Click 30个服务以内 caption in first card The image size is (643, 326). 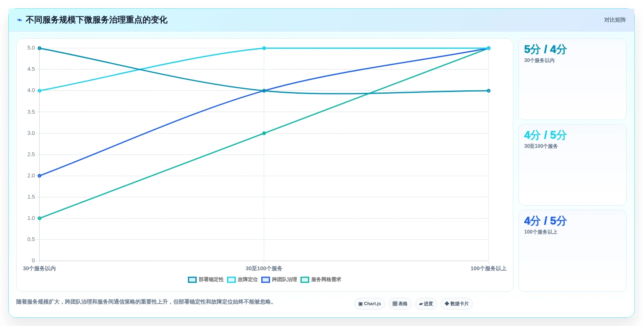539,60
